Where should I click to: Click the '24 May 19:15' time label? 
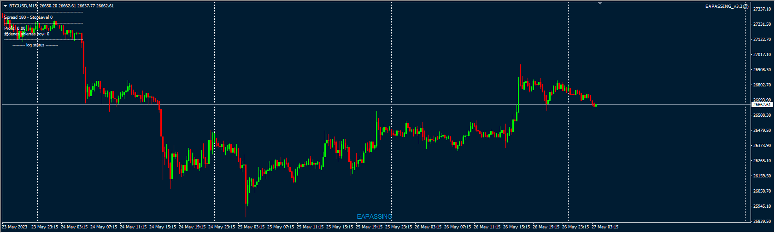tap(192, 227)
